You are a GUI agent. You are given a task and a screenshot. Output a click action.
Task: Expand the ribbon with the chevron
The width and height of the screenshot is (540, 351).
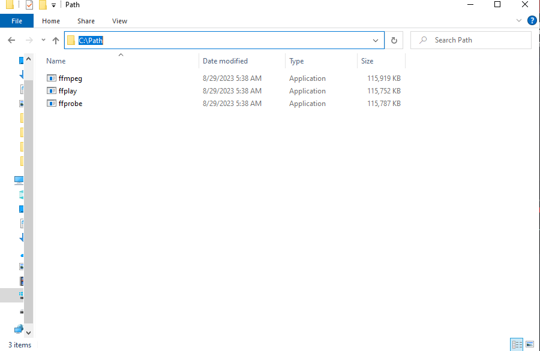[x=518, y=20]
